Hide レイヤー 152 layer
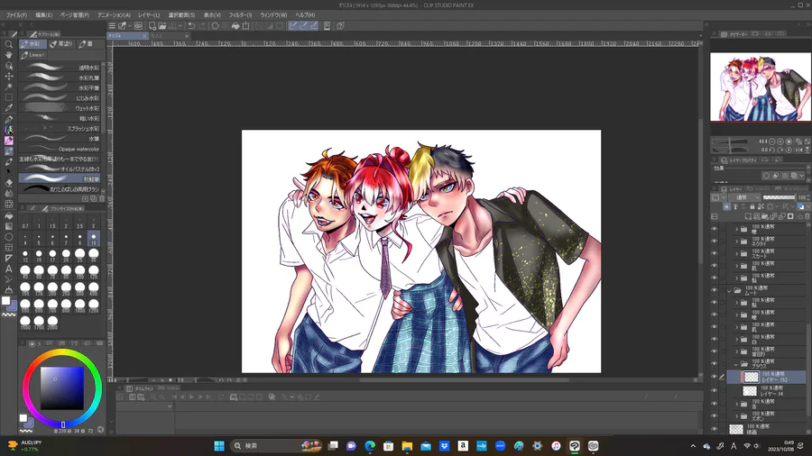Viewport: 812px width, 456px height. click(x=715, y=377)
